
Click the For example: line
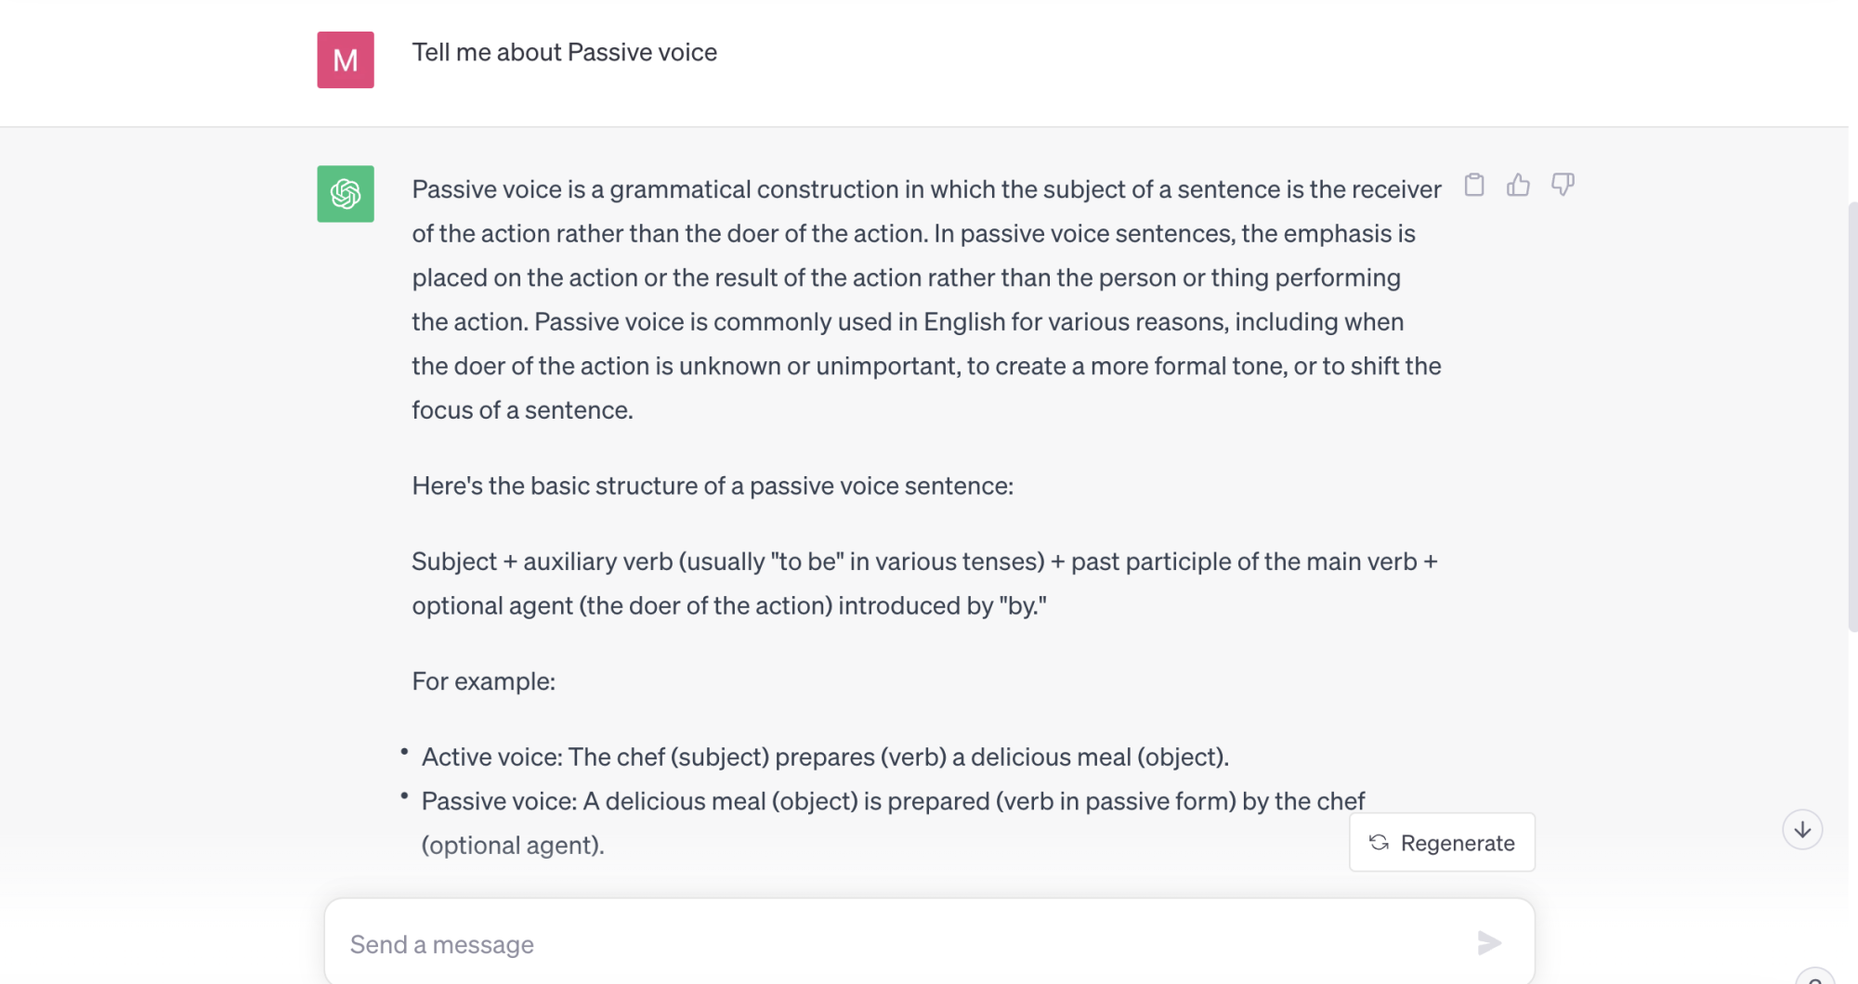(483, 681)
